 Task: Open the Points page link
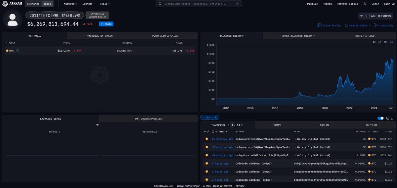point(327,4)
